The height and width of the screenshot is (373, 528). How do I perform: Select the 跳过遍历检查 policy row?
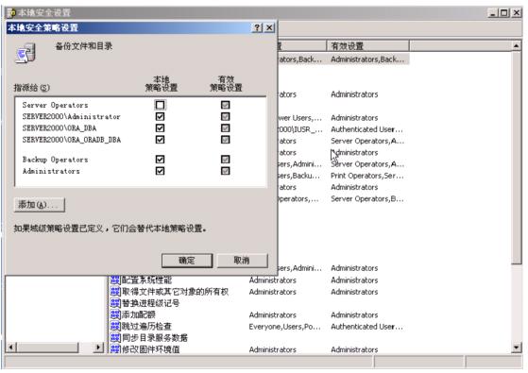[259, 326]
